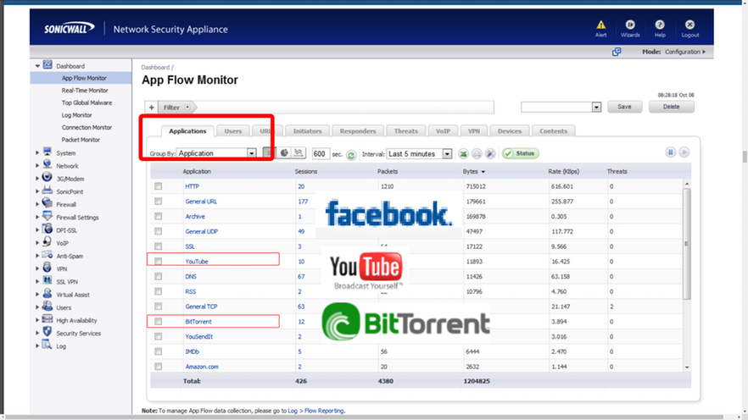Open the saved filter dropdown near Save
Image resolution: width=748 pixels, height=420 pixels.
tap(561, 108)
